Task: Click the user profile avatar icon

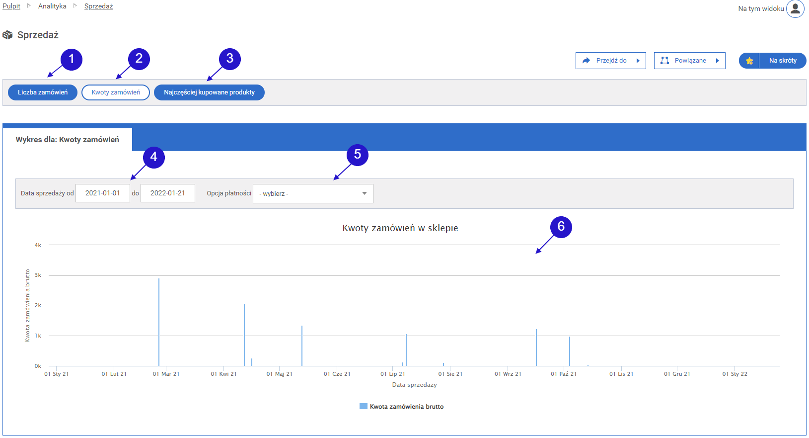Action: point(795,8)
